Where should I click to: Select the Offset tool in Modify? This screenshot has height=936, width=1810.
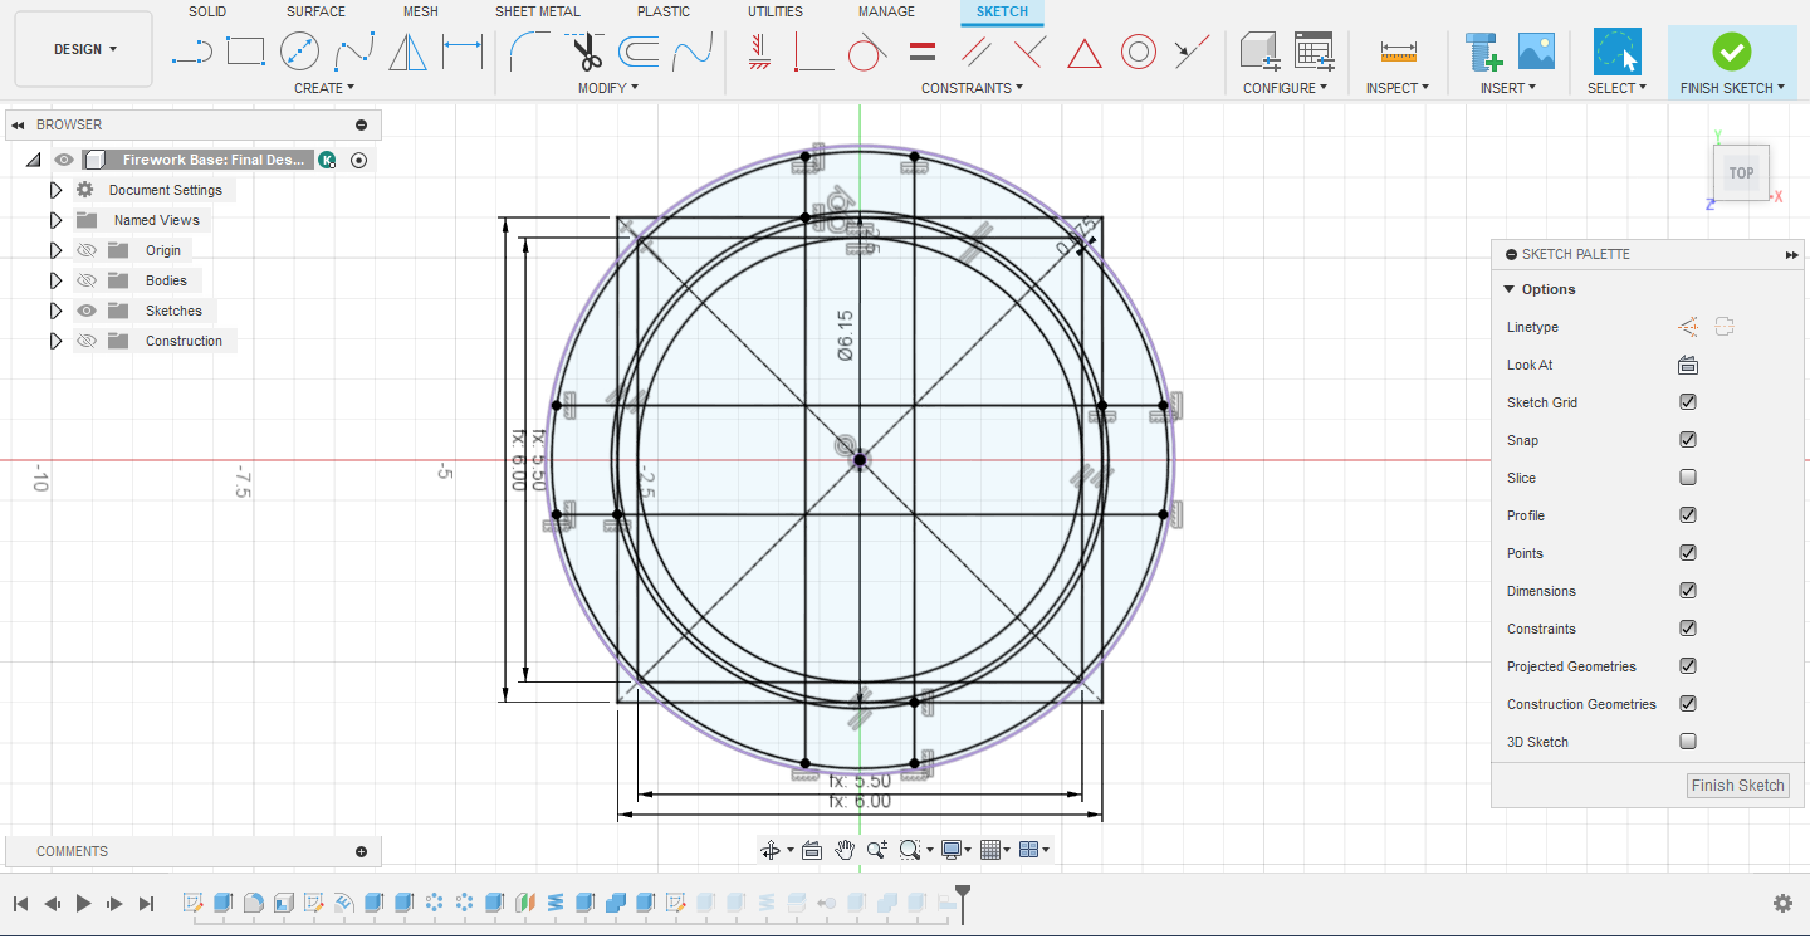pos(644,50)
